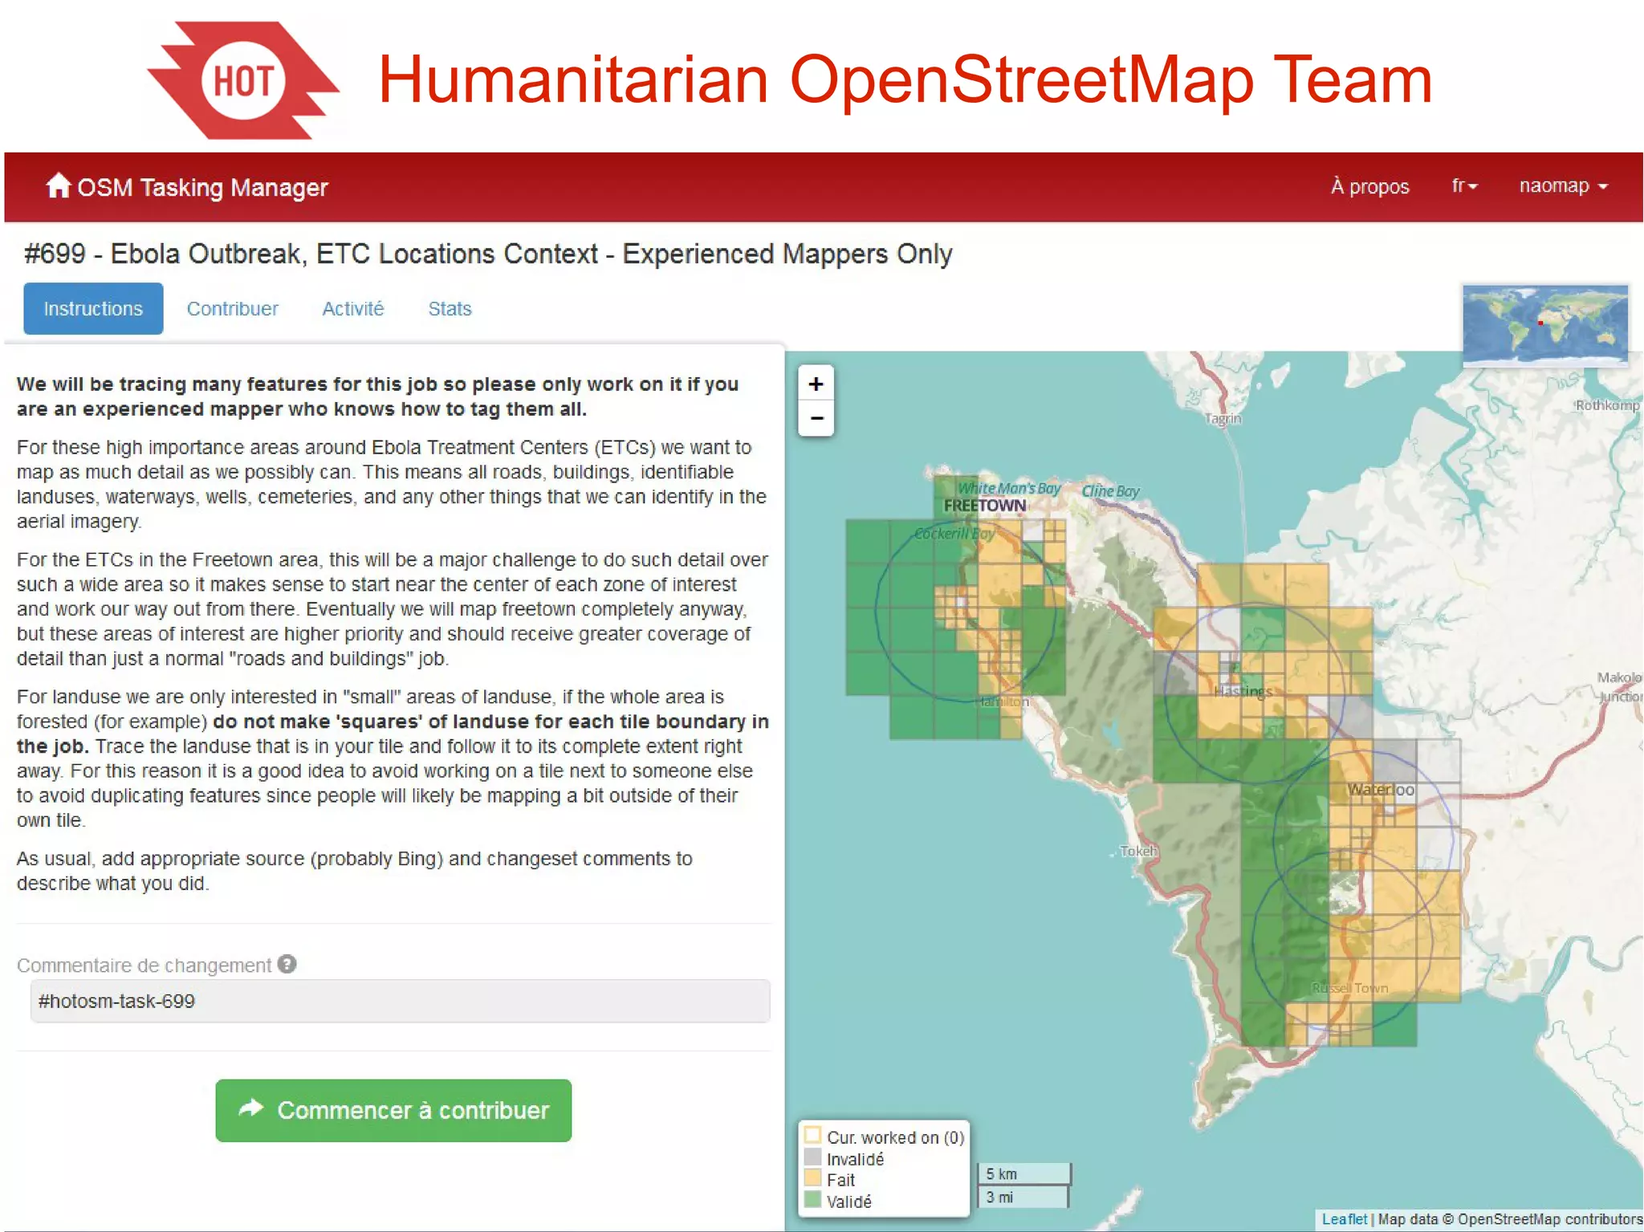Click the Rothkomp label on the map
The height and width of the screenshot is (1232, 1644).
[x=1607, y=405]
